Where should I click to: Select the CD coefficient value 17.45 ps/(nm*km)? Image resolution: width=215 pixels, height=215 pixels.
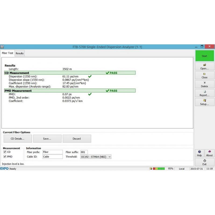[x=74, y=83]
